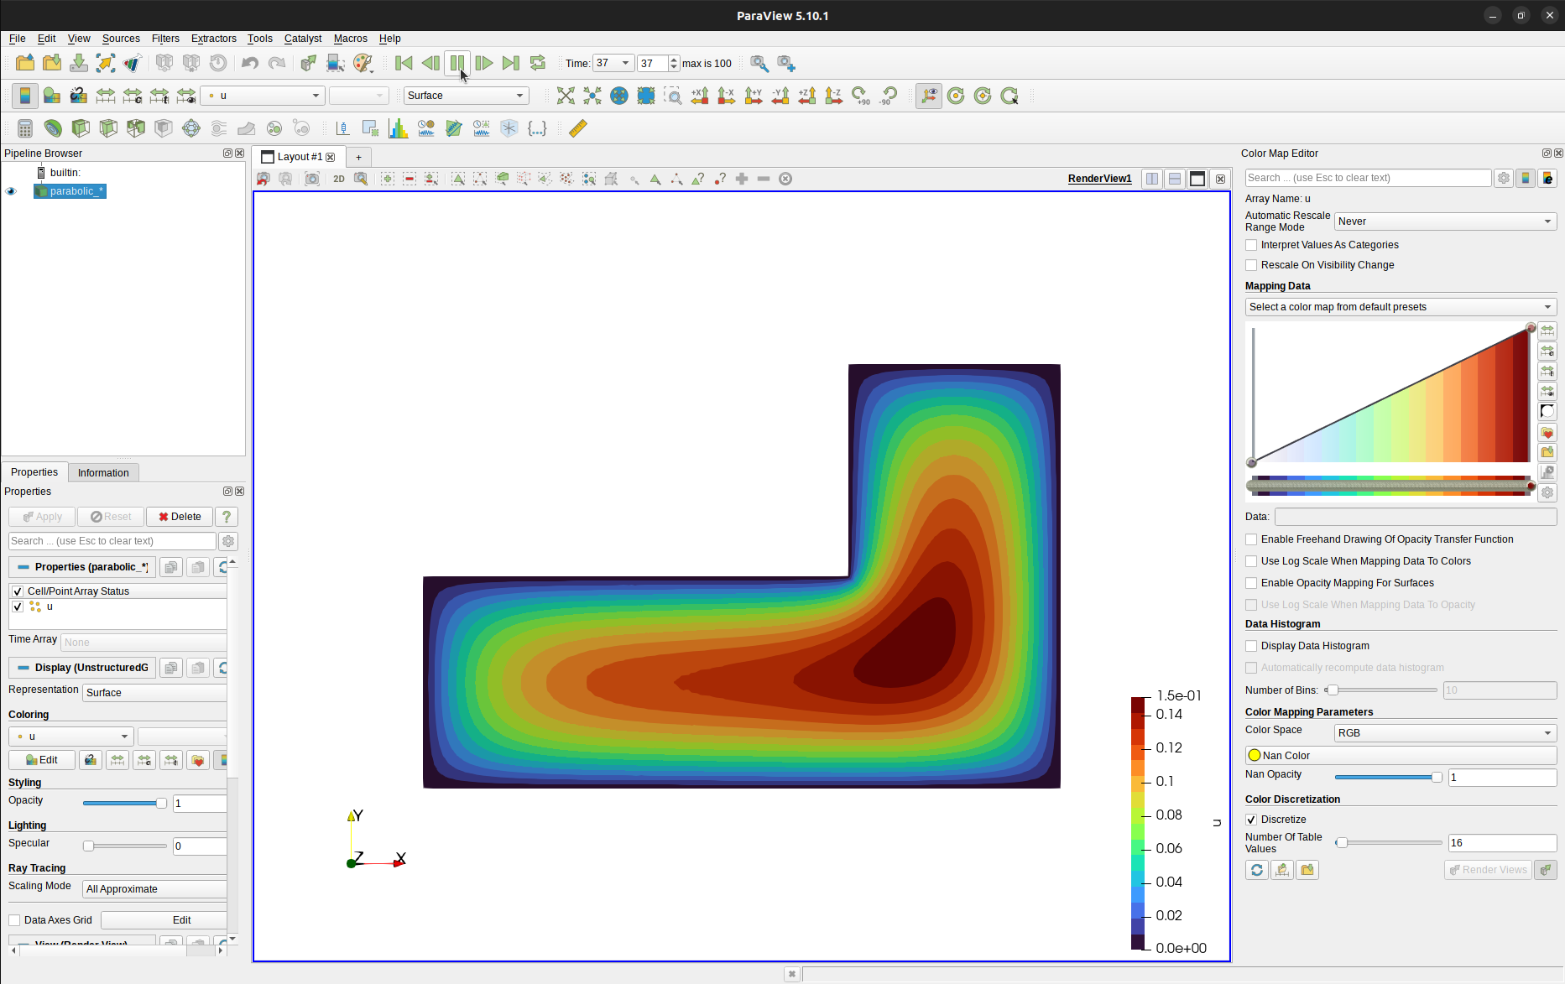This screenshot has width=1565, height=984.
Task: Click the Undo arrow icon
Action: point(249,63)
